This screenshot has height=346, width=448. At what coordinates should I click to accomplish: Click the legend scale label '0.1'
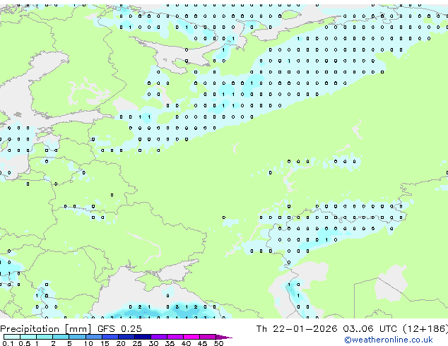coord(8,343)
